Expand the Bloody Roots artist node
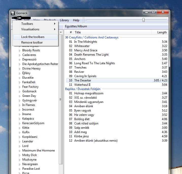 click(x=20, y=51)
